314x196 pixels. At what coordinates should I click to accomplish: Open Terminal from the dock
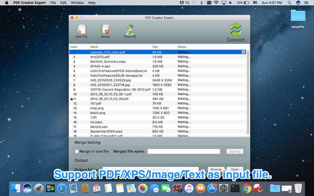235,188
